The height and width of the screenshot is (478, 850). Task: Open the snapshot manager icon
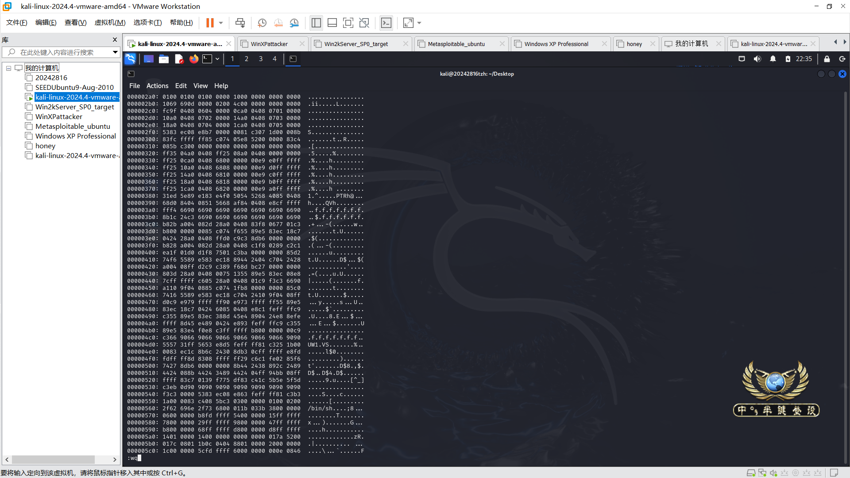294,23
